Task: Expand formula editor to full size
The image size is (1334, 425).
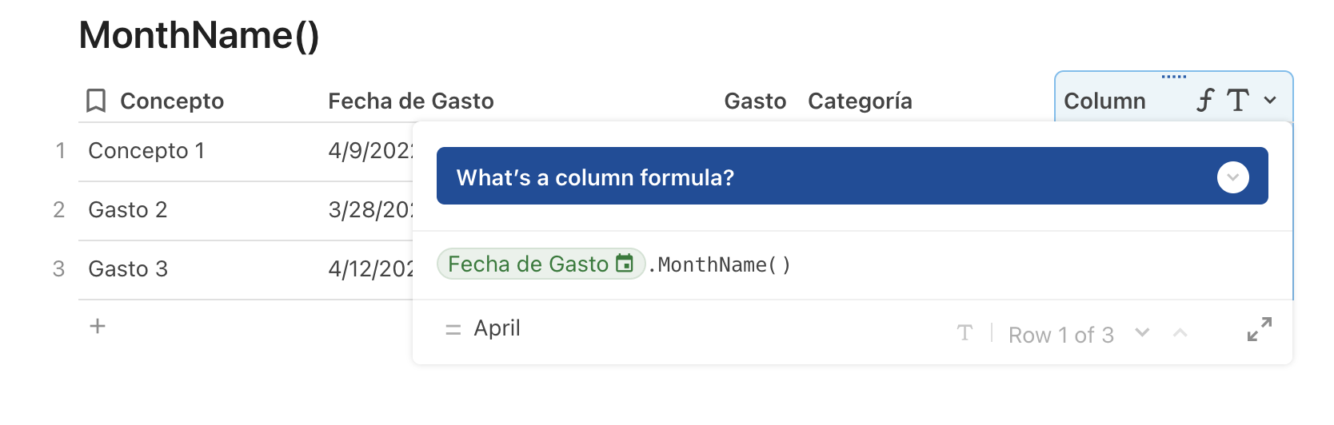Action: [1259, 329]
